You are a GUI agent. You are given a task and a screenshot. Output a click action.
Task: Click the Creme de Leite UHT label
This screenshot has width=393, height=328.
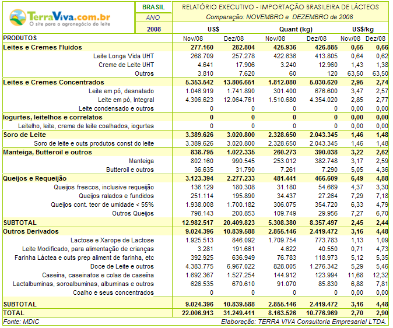126,65
